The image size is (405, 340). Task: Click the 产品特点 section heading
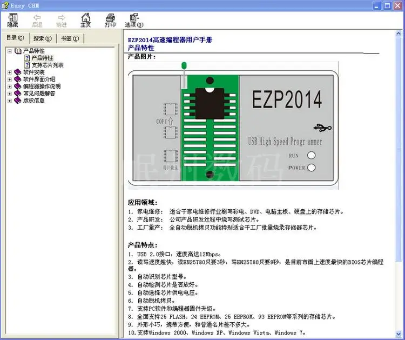click(x=143, y=245)
